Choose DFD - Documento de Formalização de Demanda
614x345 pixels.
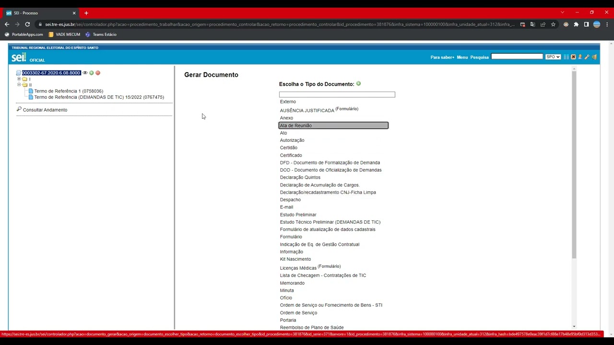(x=330, y=163)
